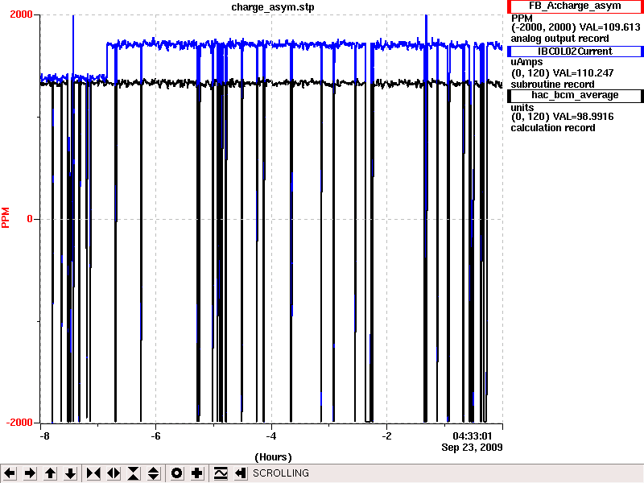Pan plot right with right arrow button

[30, 473]
